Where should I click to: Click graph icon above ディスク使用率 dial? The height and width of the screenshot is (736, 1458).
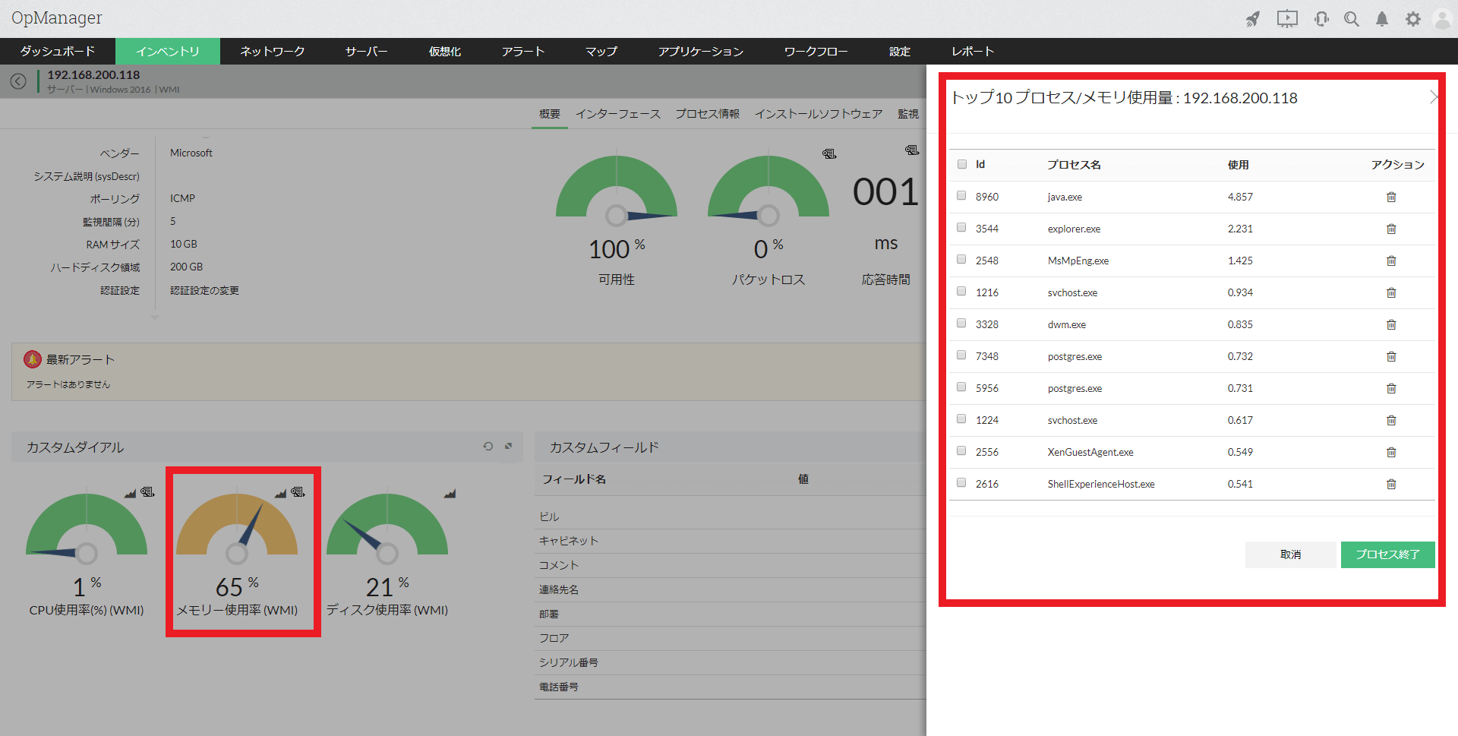click(x=450, y=494)
